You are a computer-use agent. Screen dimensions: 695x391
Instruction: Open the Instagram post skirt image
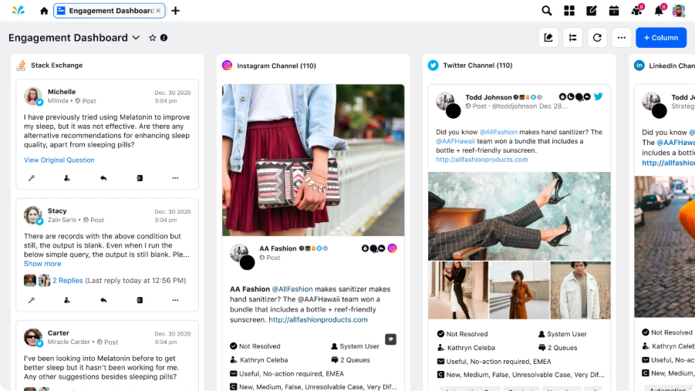pos(313,160)
